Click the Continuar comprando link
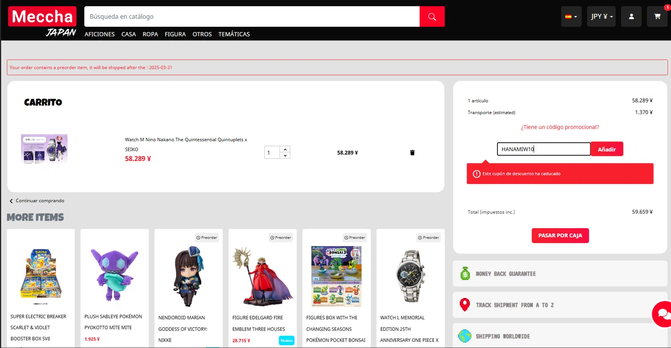671x348 pixels. [40, 201]
